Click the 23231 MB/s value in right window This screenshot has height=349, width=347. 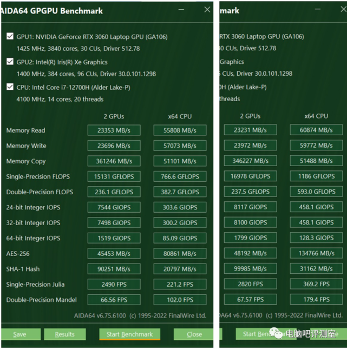click(x=250, y=130)
